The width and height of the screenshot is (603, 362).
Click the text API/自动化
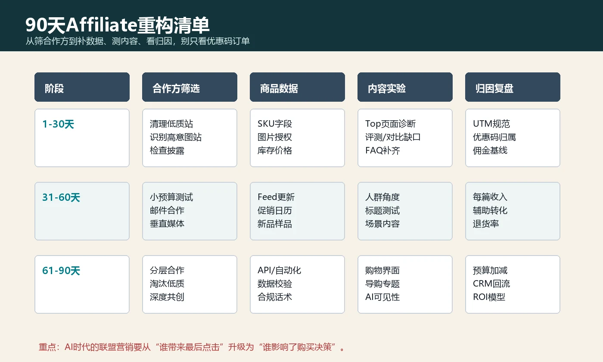[x=280, y=270]
